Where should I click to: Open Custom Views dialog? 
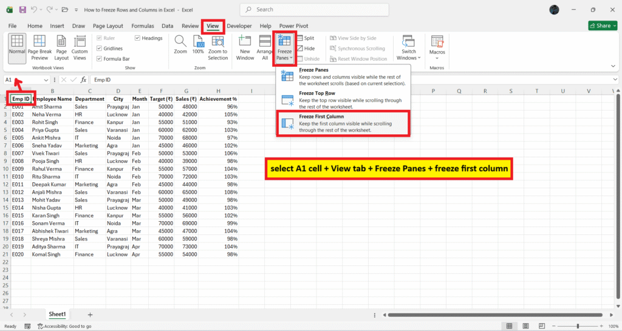coord(80,49)
